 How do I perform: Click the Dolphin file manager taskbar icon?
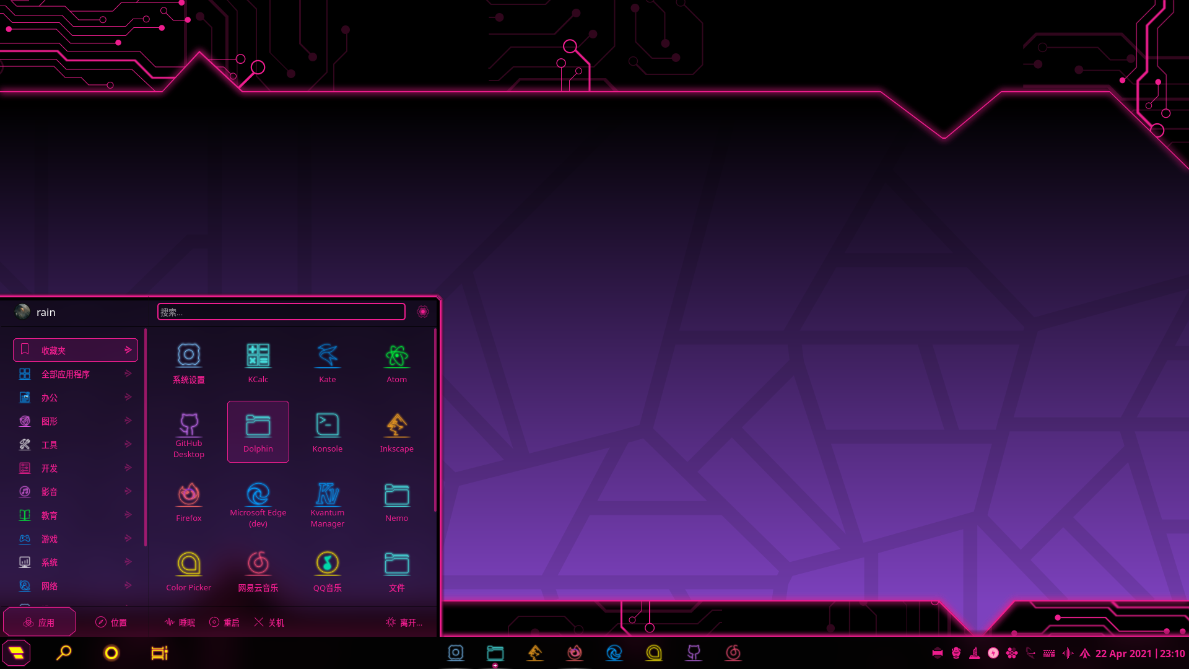(495, 652)
